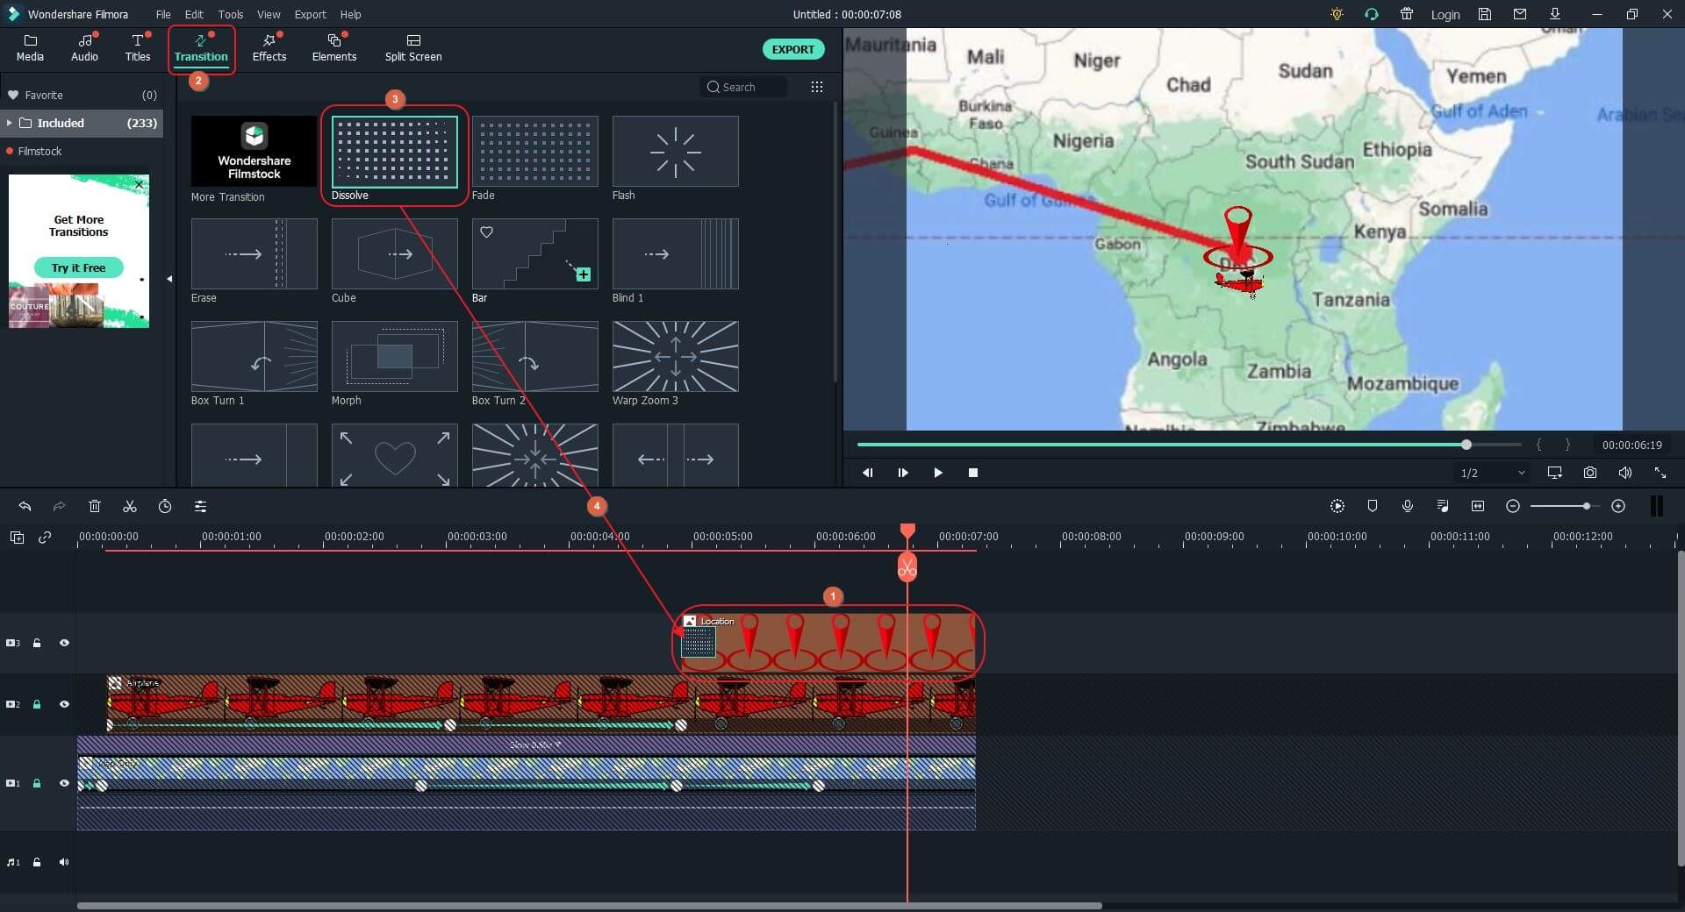1685x912 pixels.
Task: Open the Record voiceover microphone tool
Action: pyautogui.click(x=1408, y=506)
